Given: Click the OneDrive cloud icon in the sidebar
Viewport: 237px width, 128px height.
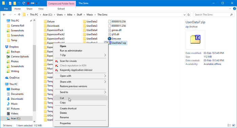Looking at the screenshot, I should point(7,78).
